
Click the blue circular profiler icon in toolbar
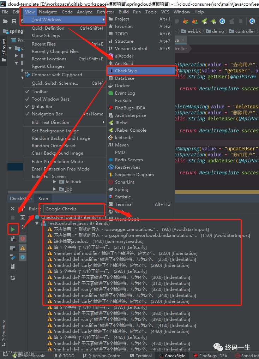pos(222,21)
